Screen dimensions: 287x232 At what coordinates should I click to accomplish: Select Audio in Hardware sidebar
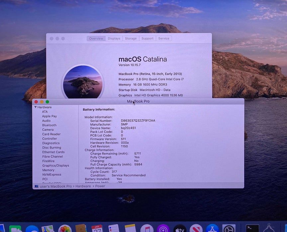tap(46, 121)
